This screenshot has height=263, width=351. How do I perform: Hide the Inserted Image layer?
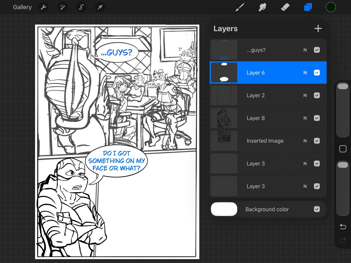coord(317,141)
